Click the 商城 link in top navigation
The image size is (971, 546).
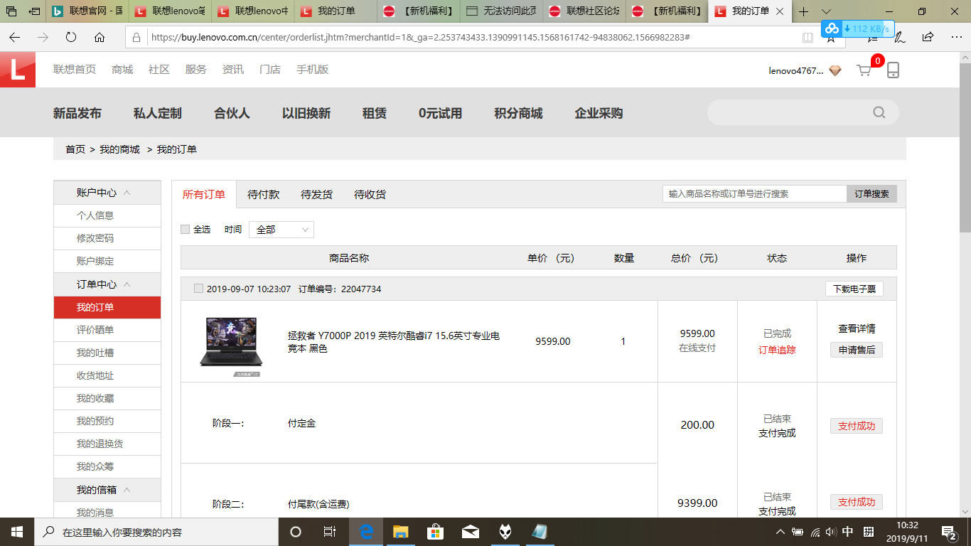click(122, 70)
